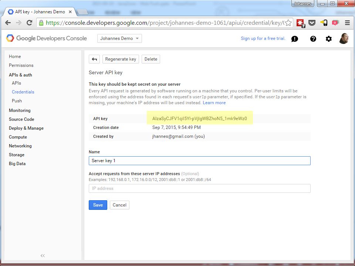Select Credentials in the sidebar
Image resolution: width=355 pixels, height=266 pixels.
pyautogui.click(x=23, y=92)
